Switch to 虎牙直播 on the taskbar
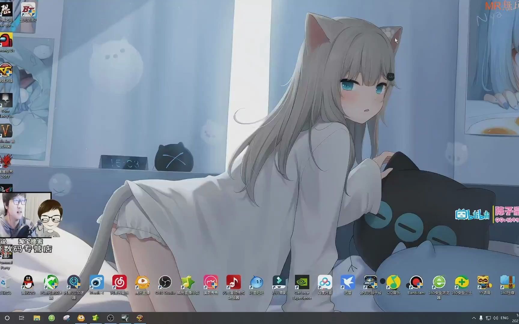This screenshot has width=519, height=324. click(x=81, y=318)
